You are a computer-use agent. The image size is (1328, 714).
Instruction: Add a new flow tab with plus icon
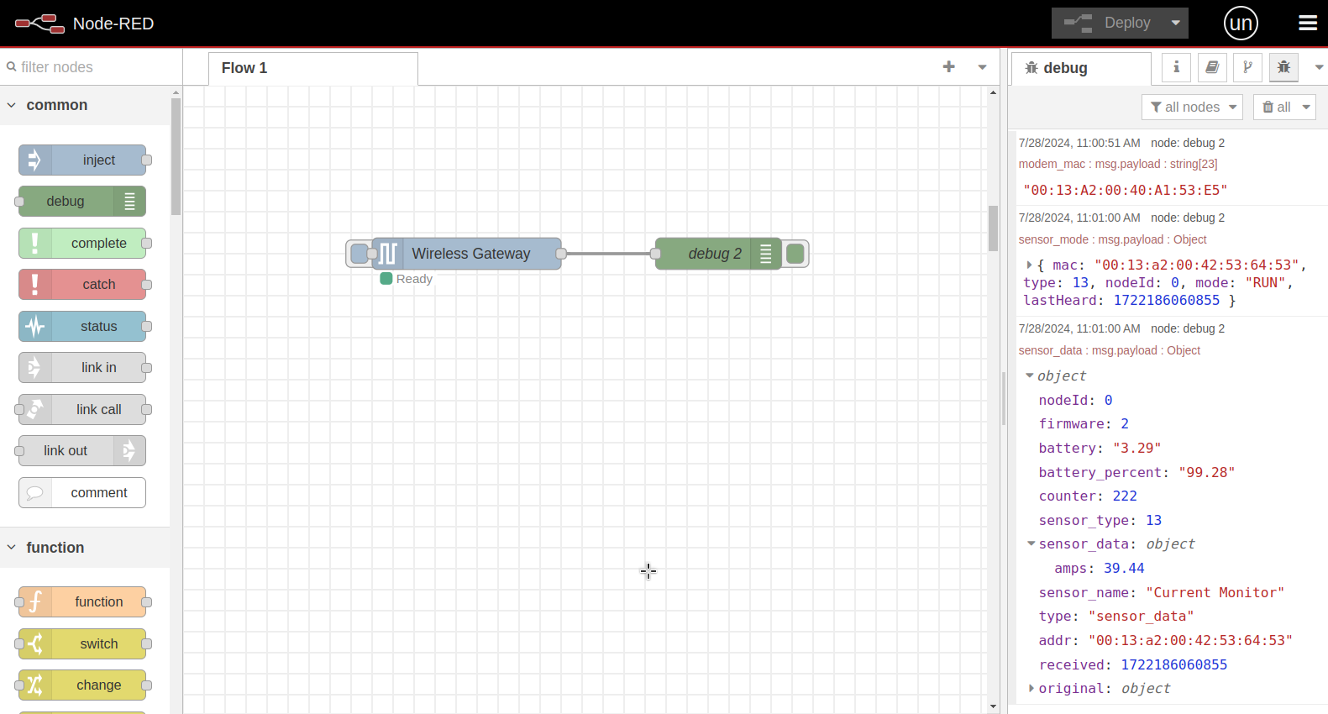pos(948,67)
